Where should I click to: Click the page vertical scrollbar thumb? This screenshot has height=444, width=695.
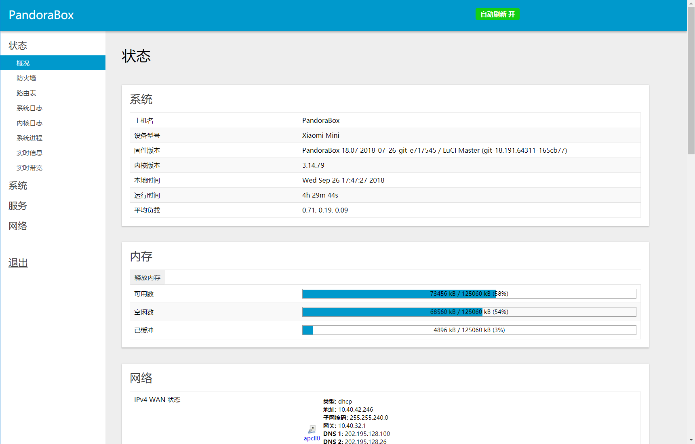(691, 81)
